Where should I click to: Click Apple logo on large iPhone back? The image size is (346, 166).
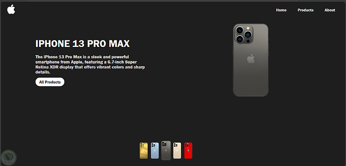251,59
